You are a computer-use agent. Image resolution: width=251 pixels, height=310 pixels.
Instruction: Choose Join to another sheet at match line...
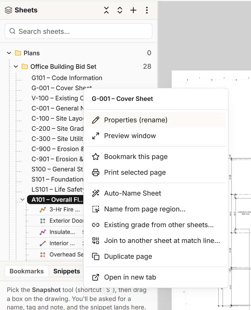[x=156, y=241]
